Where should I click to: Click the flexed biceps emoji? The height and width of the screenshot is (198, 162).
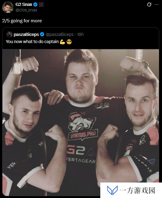[x=62, y=42]
